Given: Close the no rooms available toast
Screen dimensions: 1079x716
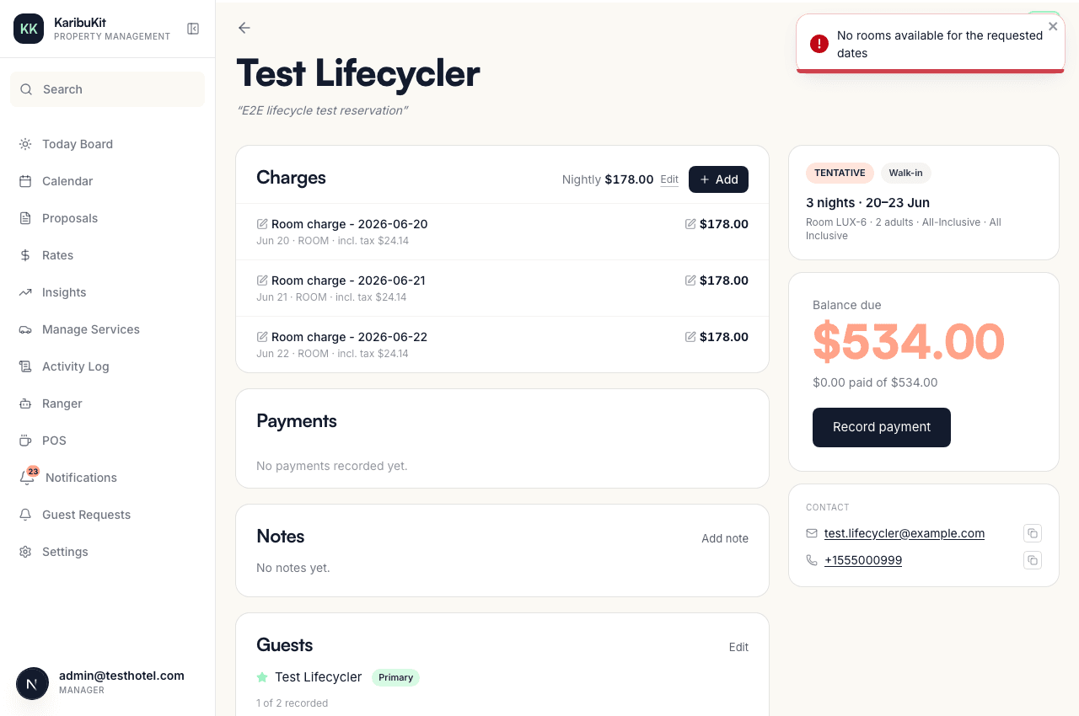Looking at the screenshot, I should point(1053,26).
